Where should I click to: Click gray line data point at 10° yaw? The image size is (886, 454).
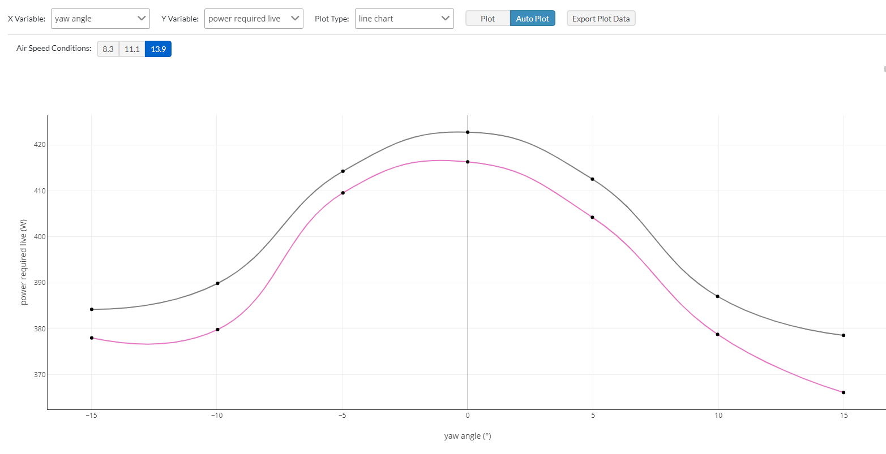(718, 296)
